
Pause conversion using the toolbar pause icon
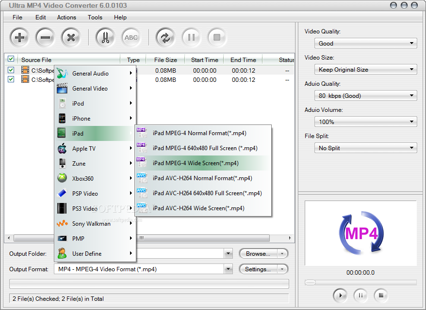(x=191, y=37)
